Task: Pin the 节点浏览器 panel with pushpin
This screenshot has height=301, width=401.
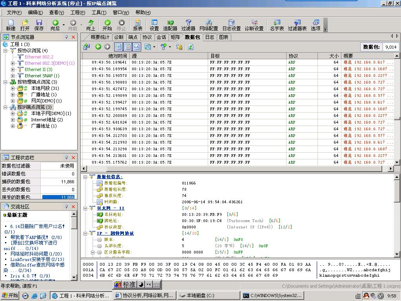Action: (x=67, y=37)
